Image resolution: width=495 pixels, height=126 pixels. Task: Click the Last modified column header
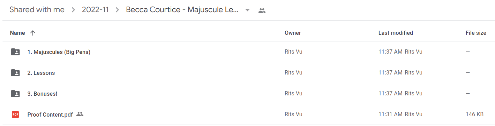tap(396, 33)
